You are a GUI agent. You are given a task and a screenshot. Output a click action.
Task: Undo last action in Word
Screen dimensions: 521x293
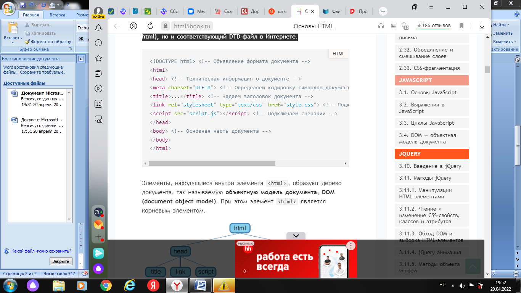pos(31,5)
